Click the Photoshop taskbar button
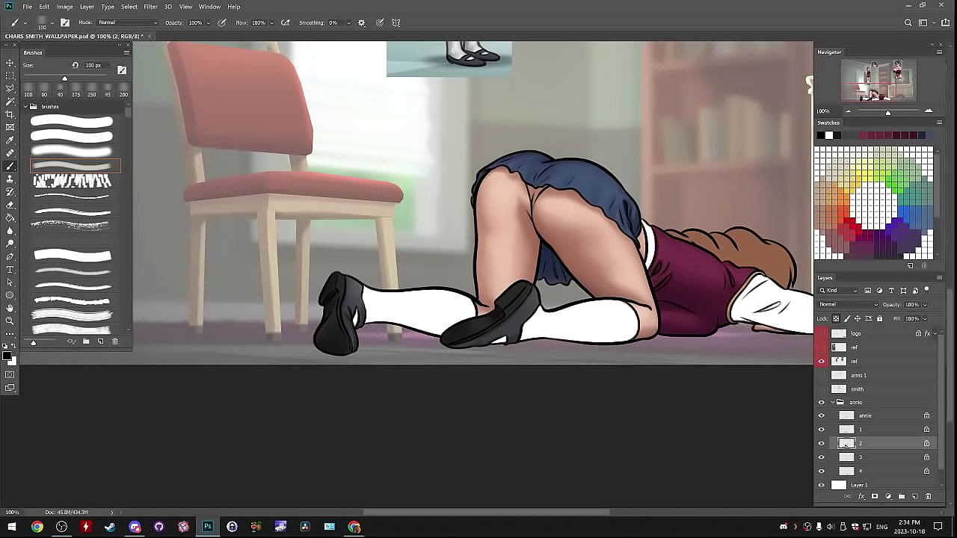This screenshot has width=957, height=538. 207,527
